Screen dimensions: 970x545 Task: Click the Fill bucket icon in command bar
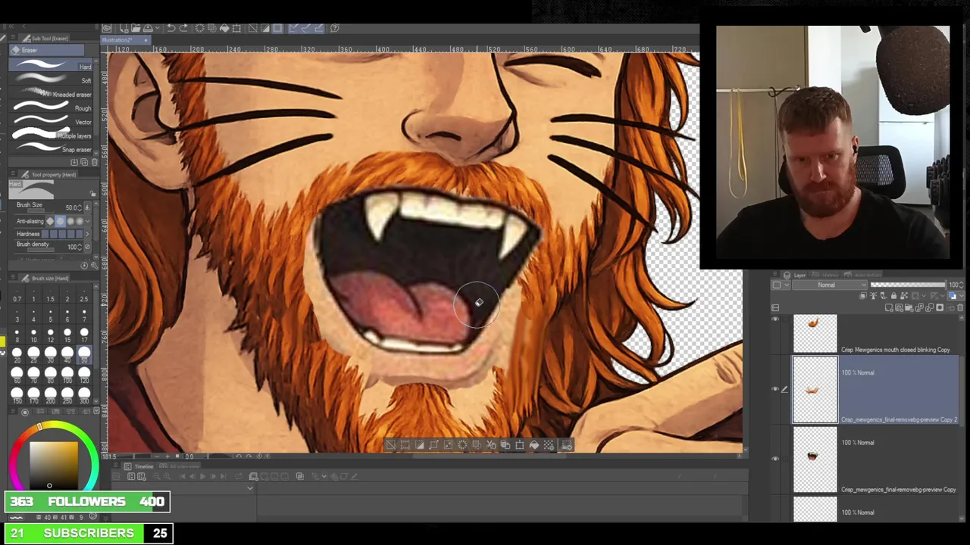coord(224,28)
